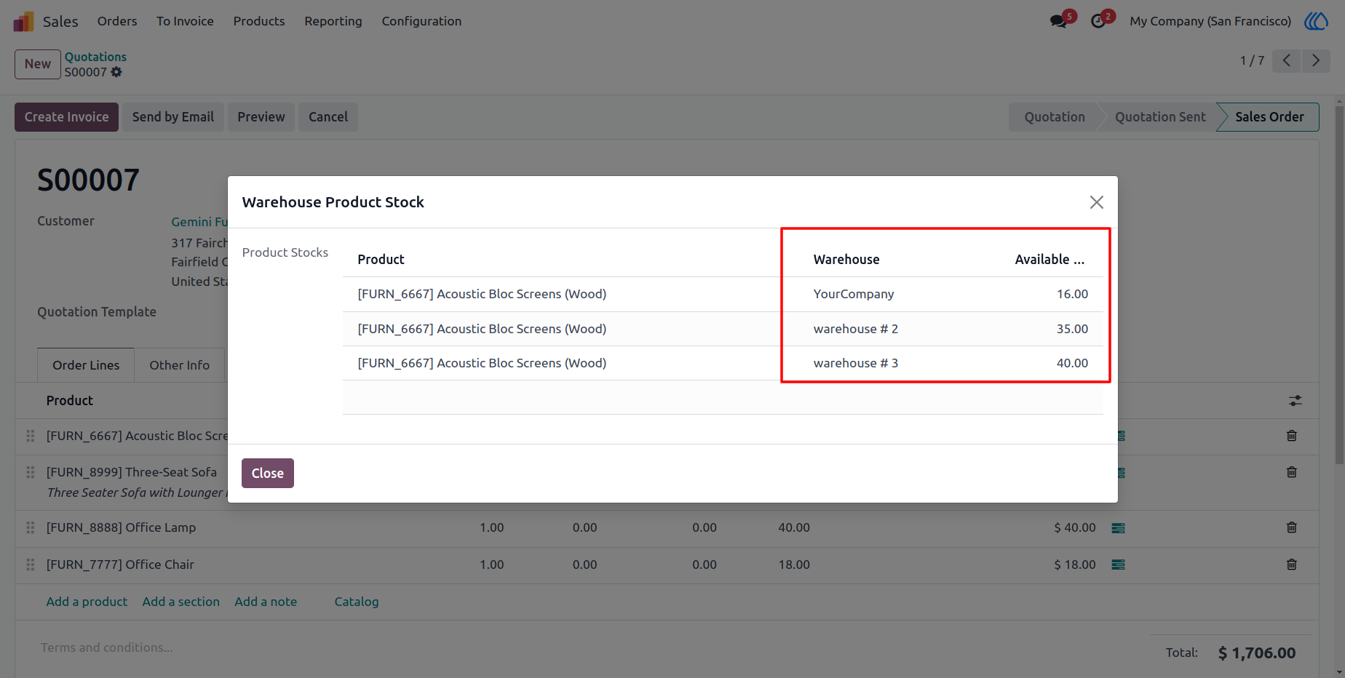Follow the Quotations breadcrumb link
1345x678 pixels.
[x=95, y=57]
